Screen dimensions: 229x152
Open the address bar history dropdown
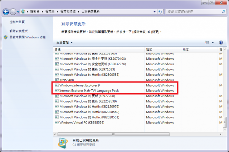(x=155, y=12)
